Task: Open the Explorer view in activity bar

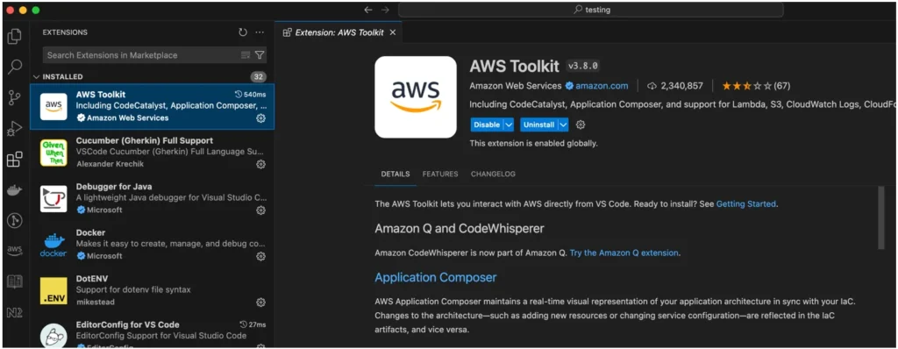Action: tap(14, 36)
